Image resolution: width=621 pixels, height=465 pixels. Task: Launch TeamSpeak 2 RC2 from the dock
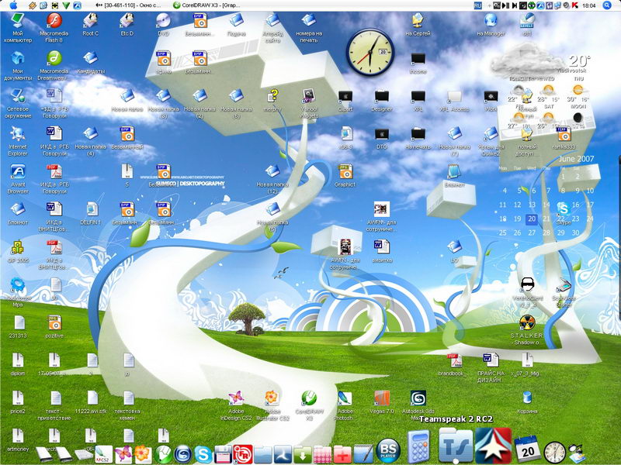(x=456, y=446)
